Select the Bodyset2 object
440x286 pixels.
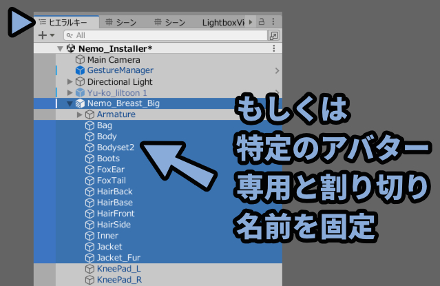116,147
